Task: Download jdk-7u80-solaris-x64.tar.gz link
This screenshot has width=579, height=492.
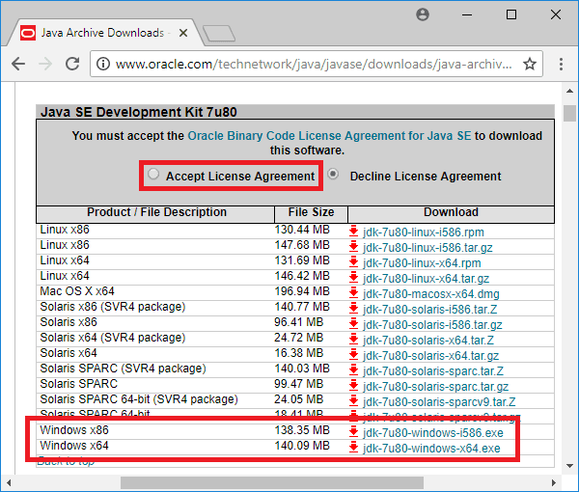Action: click(431, 356)
